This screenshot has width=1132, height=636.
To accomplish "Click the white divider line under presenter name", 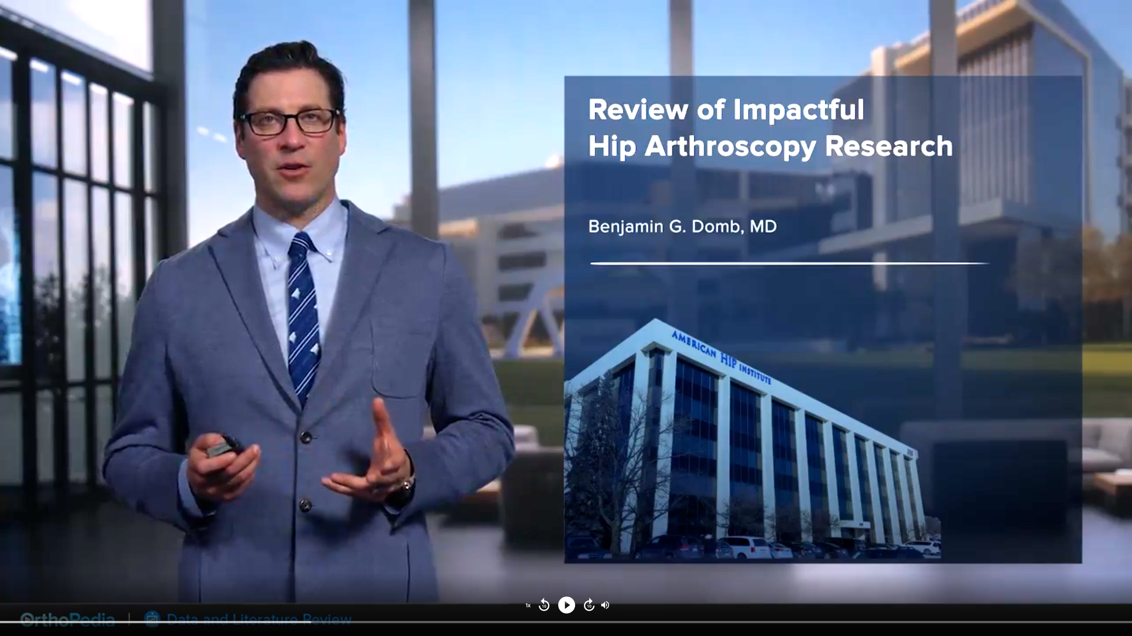I will [789, 263].
